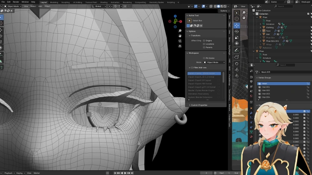
Task: Toggle X-ray view in viewport header
Action: (x=211, y=6)
